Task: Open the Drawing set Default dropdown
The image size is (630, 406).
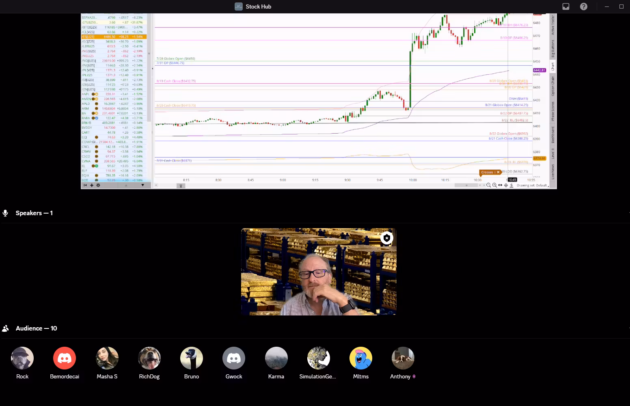Action: coord(532,185)
